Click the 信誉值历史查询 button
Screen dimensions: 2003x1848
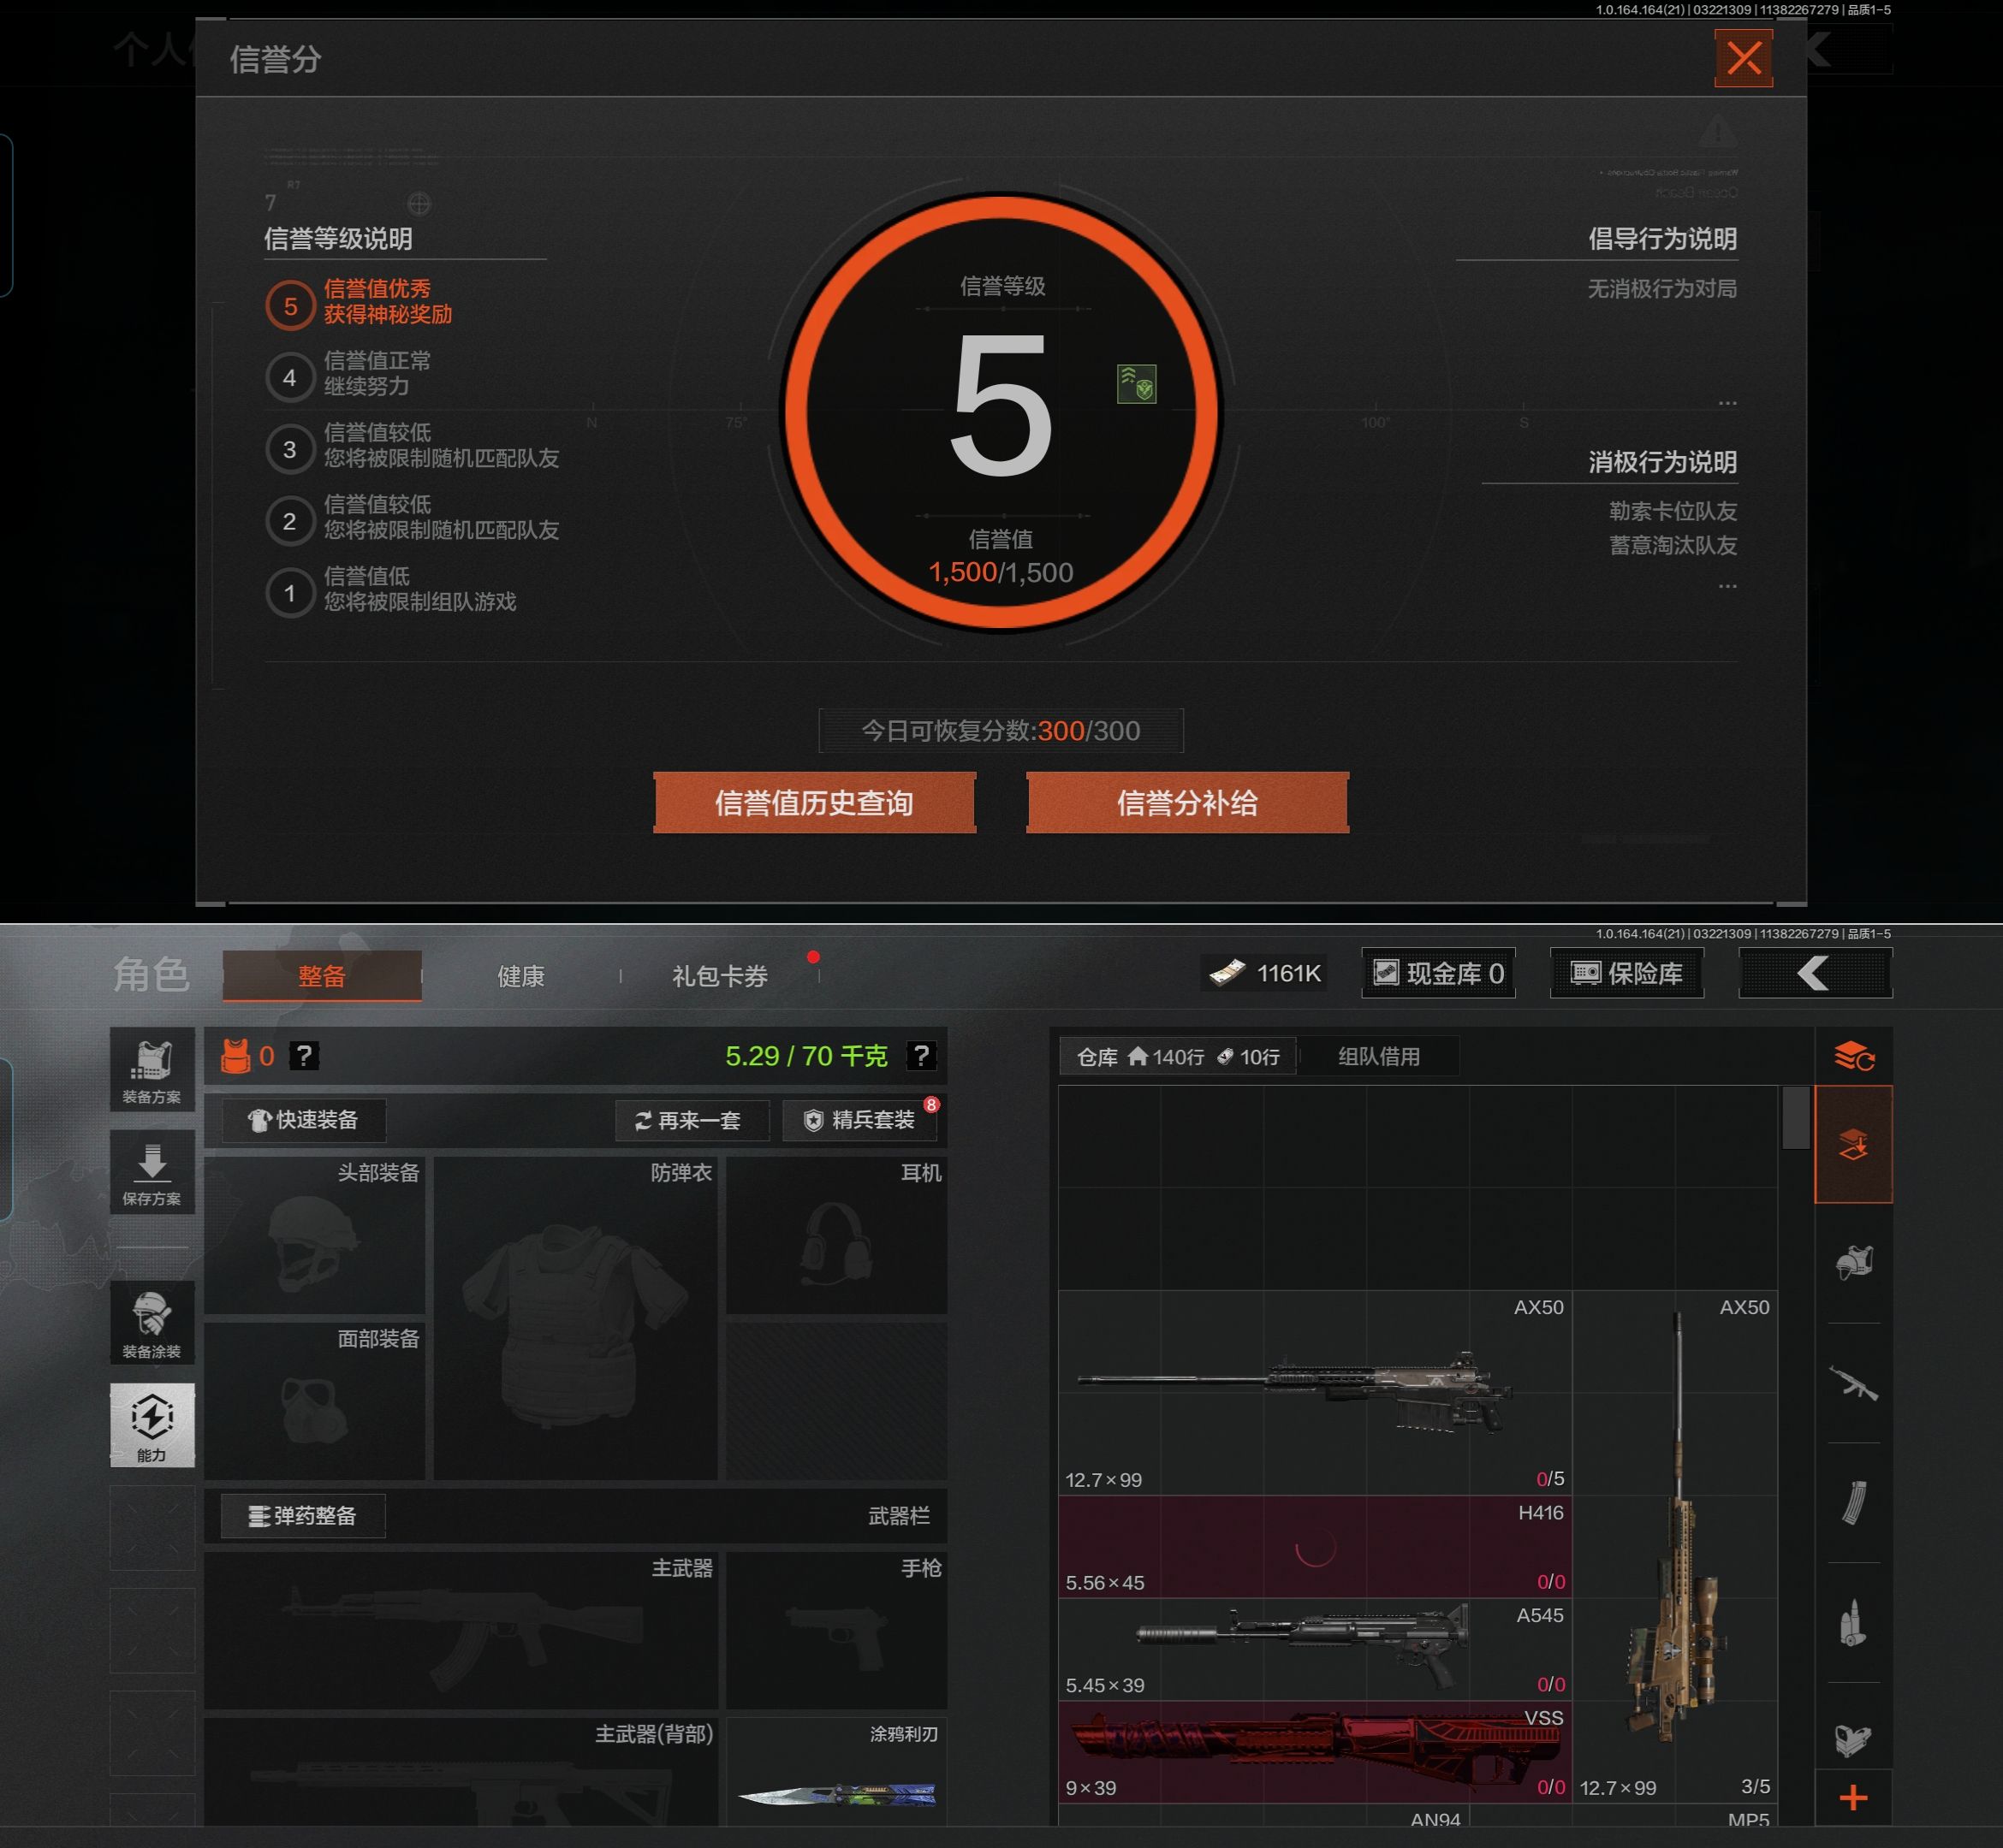813,803
